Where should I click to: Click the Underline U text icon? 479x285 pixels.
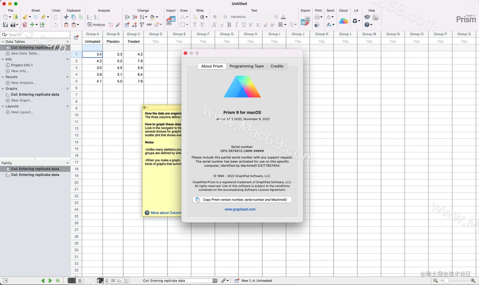(x=244, y=25)
